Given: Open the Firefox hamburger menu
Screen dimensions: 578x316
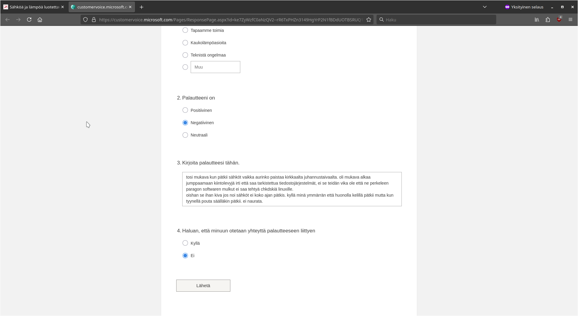Looking at the screenshot, I should pos(570,20).
